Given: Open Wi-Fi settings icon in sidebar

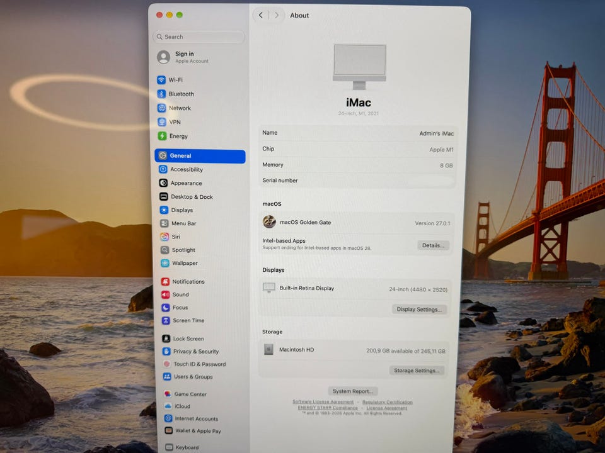Looking at the screenshot, I should (161, 80).
